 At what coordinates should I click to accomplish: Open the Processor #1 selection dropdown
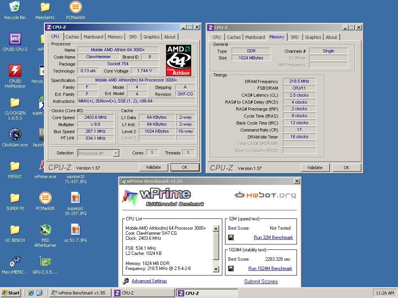pos(116,153)
